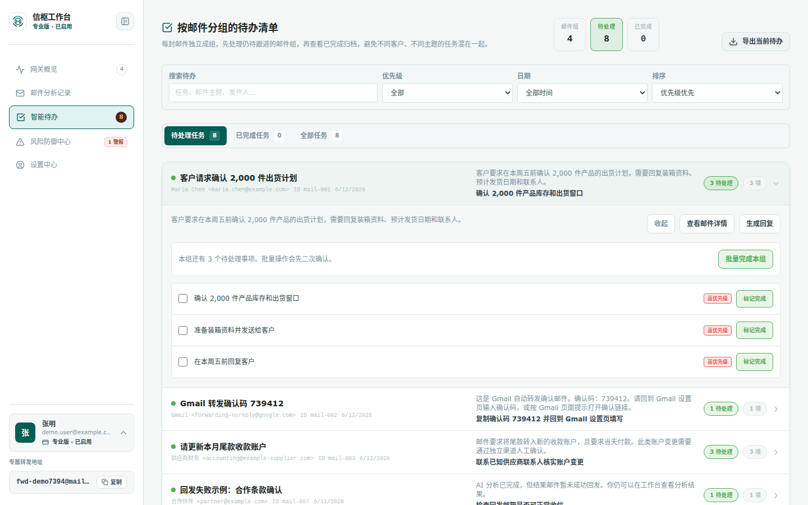
Task: Tick checkbox for 准备装箱资料并发送给客户
Action: (x=183, y=330)
